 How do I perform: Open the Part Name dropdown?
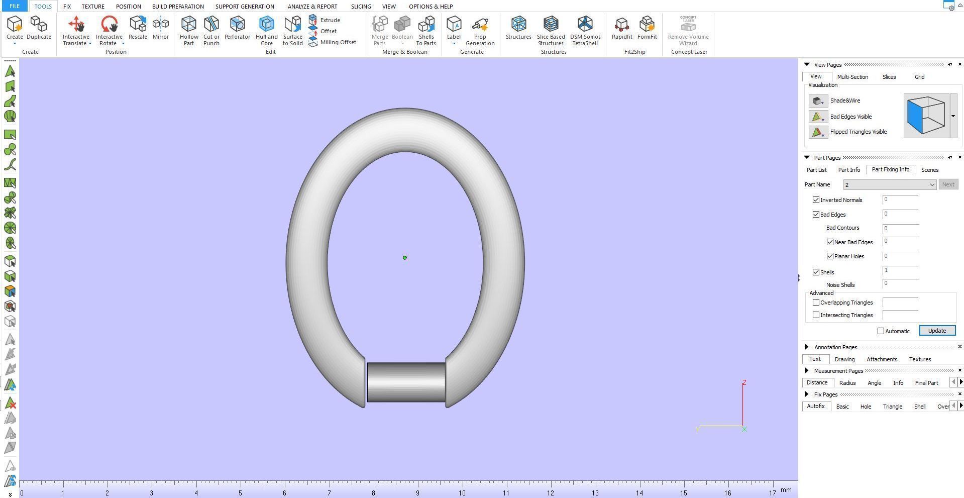pos(890,185)
